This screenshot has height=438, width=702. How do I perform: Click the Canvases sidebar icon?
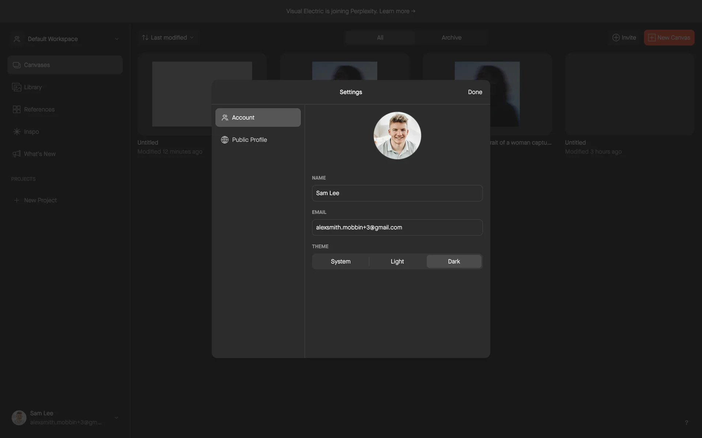(16, 65)
